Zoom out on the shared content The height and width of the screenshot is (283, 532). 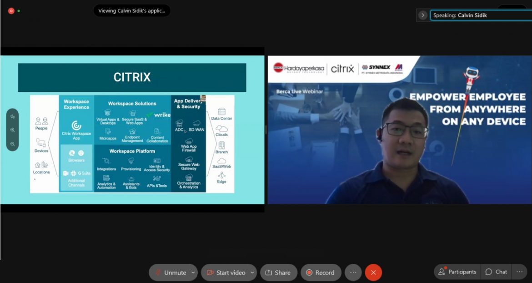click(x=13, y=144)
